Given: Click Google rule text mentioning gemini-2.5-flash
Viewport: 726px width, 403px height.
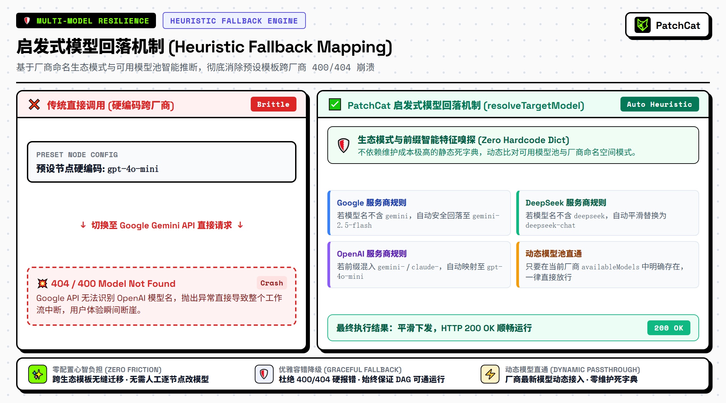Looking at the screenshot, I should (418, 220).
